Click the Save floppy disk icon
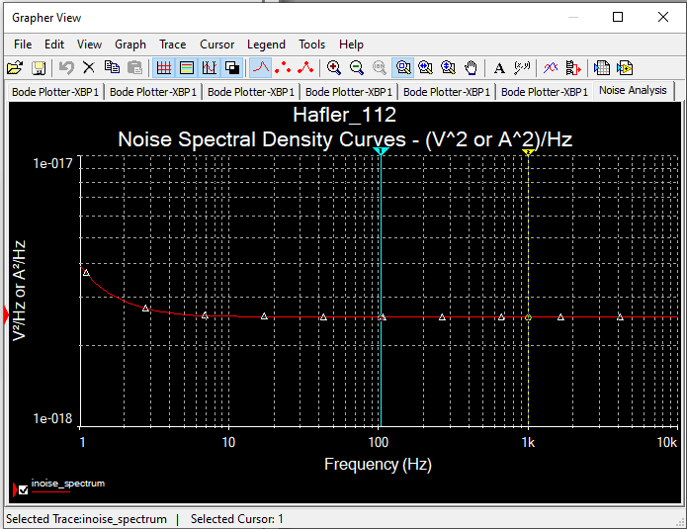 39,68
